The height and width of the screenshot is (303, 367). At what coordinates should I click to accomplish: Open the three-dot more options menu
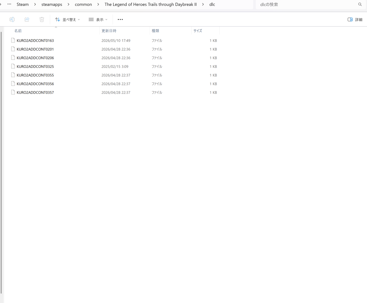tap(120, 19)
